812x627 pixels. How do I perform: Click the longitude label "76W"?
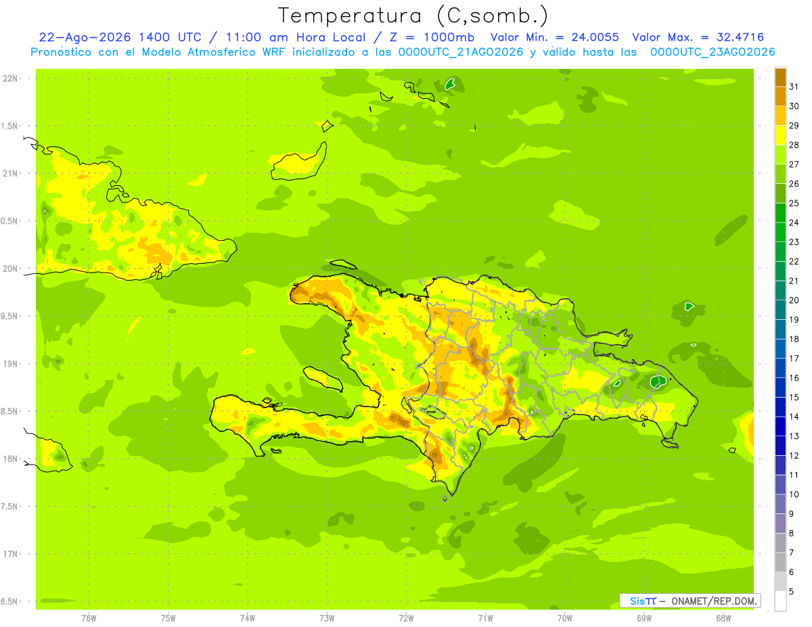89,618
